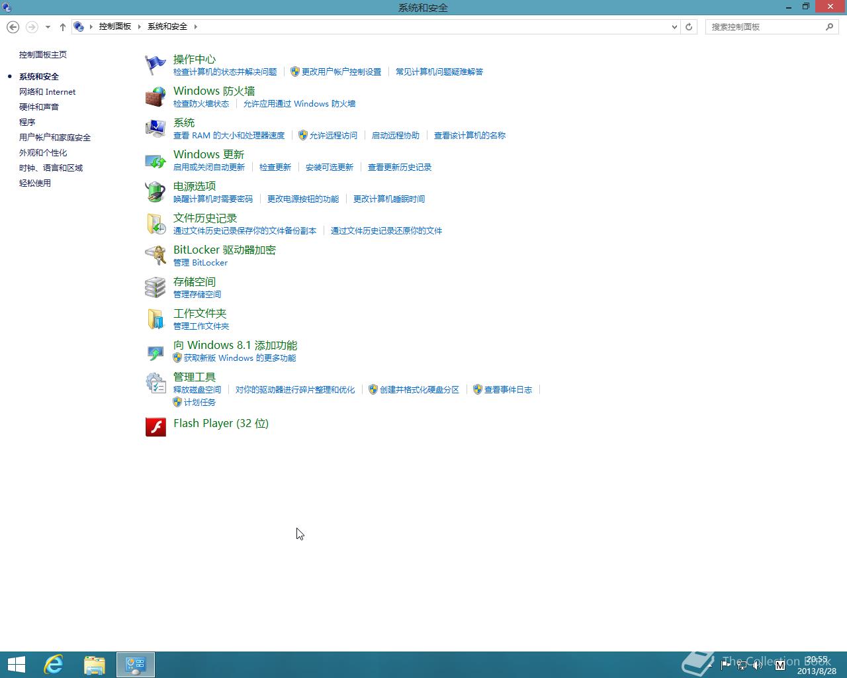Click the control panel icon in address bar
This screenshot has height=678, width=847.
pos(79,26)
